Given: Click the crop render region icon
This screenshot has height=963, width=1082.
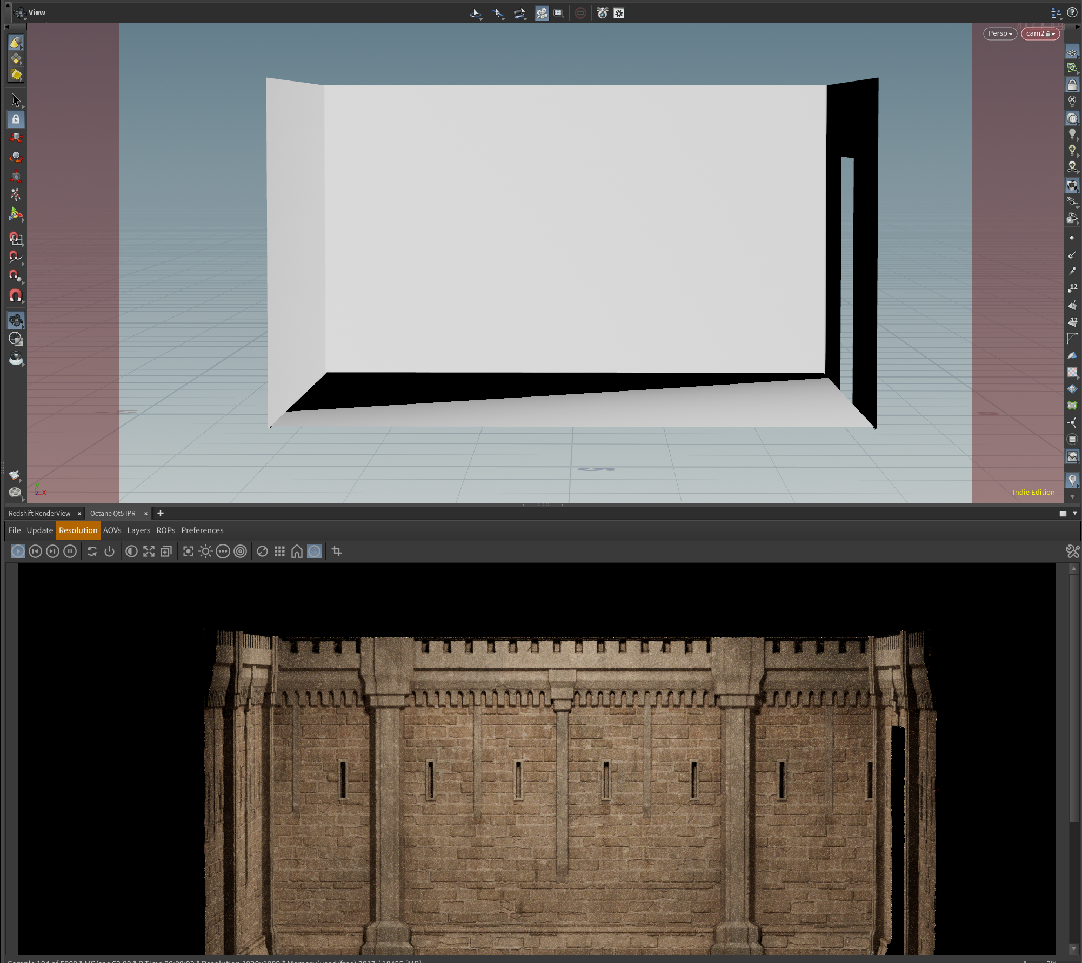Looking at the screenshot, I should point(337,551).
